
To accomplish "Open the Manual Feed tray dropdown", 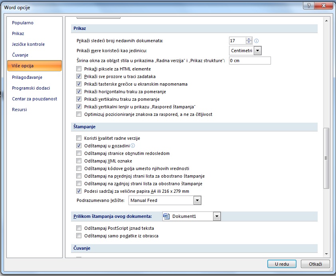I will coord(198,201).
